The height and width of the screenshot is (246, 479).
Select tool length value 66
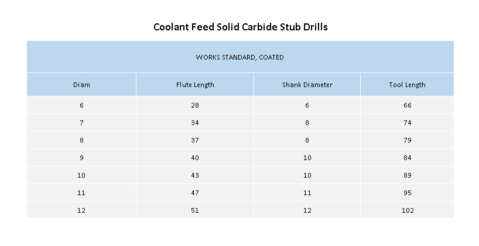tap(407, 105)
